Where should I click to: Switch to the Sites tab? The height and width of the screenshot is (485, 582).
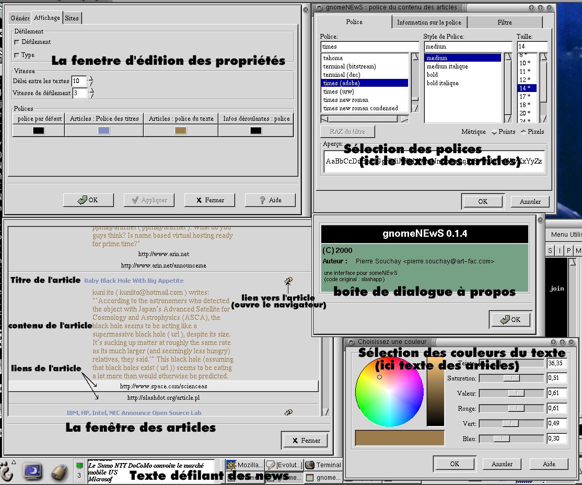pos(72,18)
